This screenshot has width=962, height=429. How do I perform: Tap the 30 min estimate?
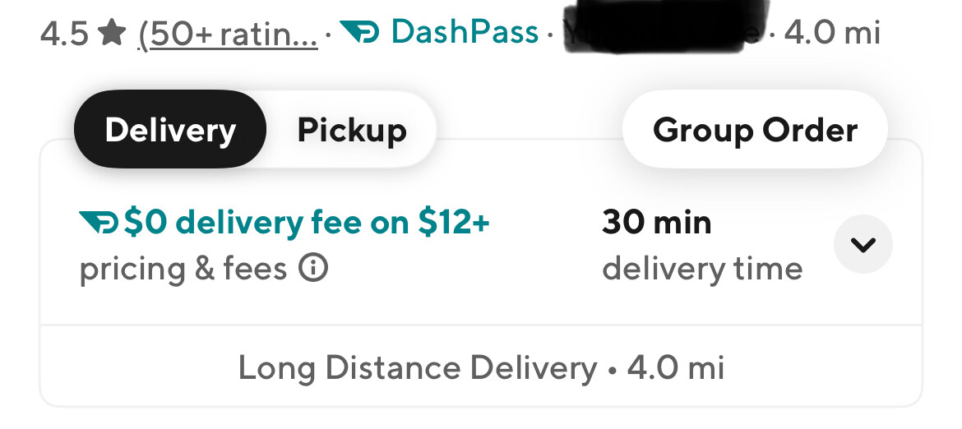point(656,222)
